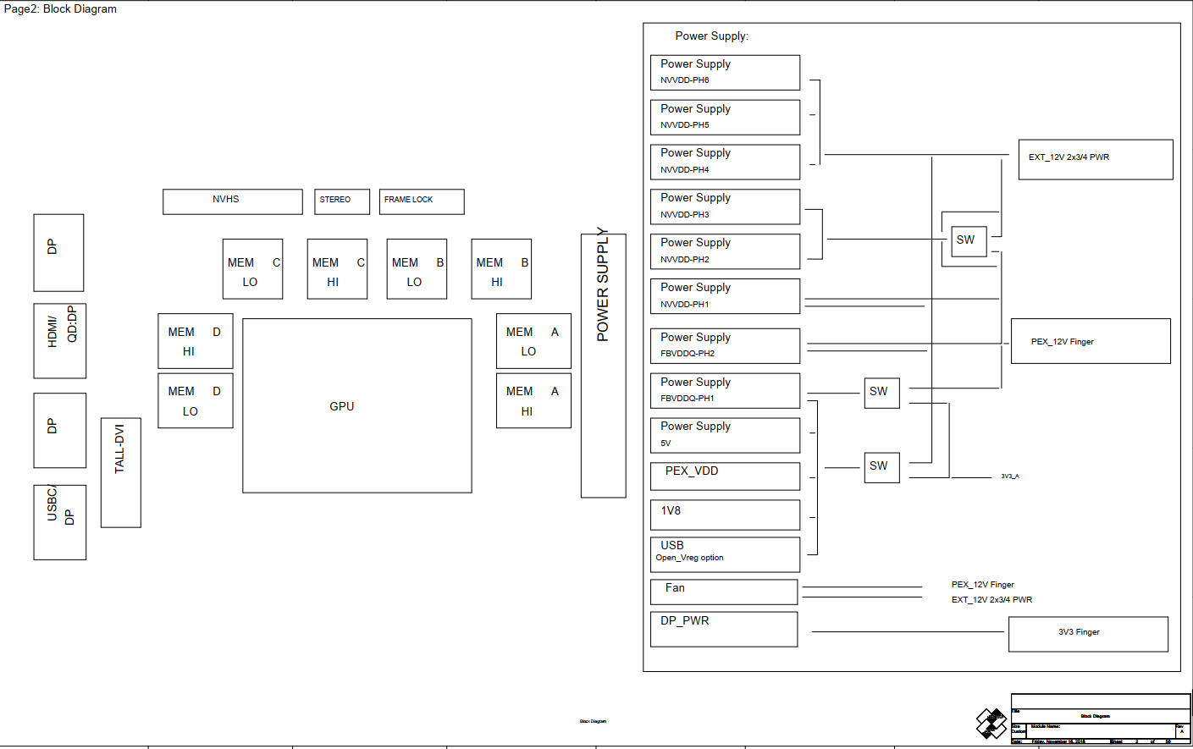
Task: Select the MEM B HI block
Action: pyautogui.click(x=501, y=269)
